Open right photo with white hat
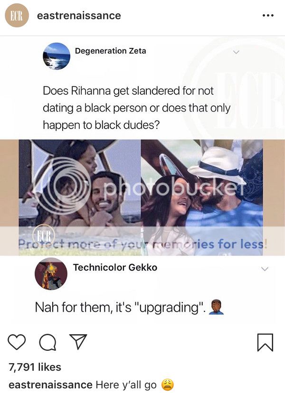 click(202, 197)
